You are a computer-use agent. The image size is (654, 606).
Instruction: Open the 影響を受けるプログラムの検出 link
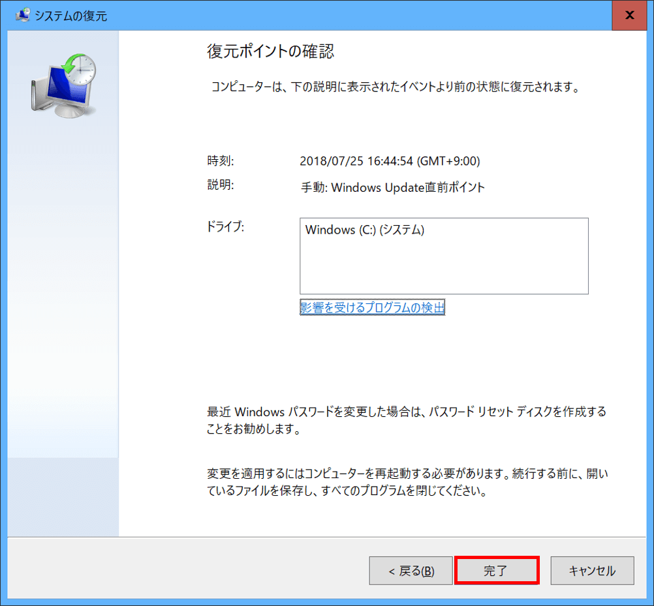tap(372, 307)
